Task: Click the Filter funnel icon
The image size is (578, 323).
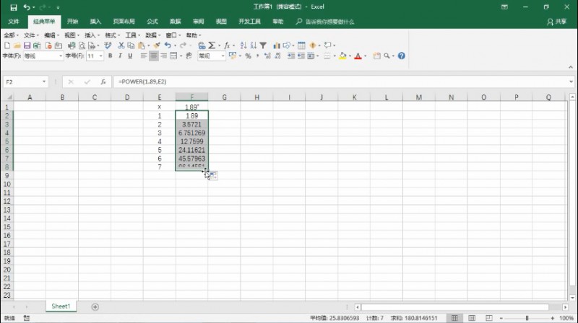Action: pos(263,45)
